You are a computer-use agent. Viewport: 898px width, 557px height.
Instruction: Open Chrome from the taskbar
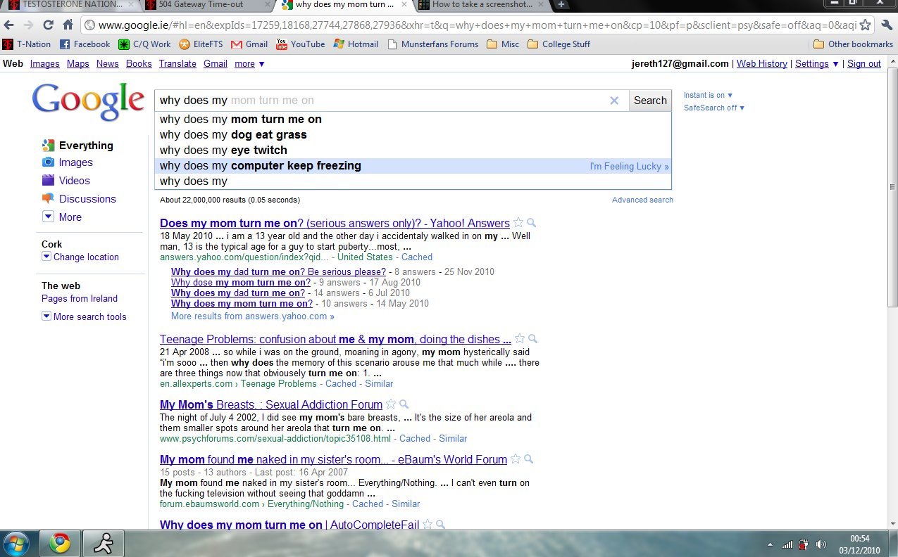tap(59, 542)
